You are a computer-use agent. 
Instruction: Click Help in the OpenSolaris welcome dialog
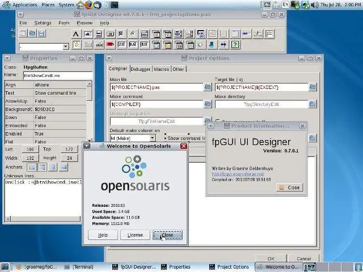coord(103,235)
